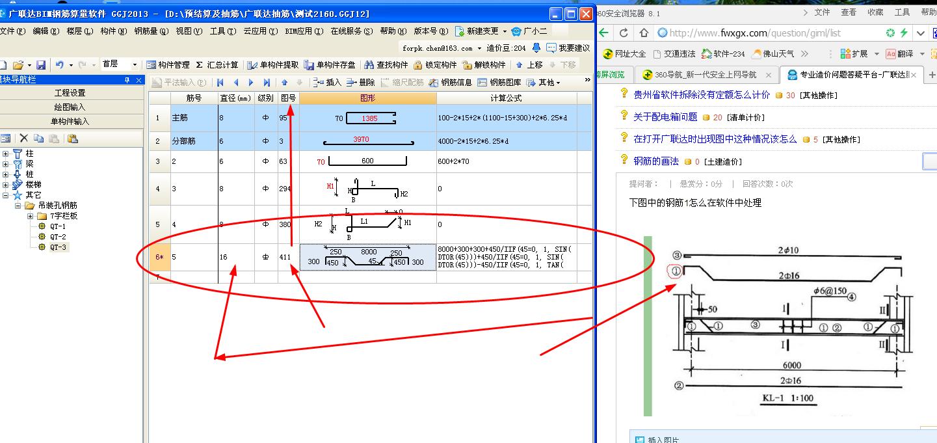Screen dimensions: 937x443
Task: Select QT-2 tree item
Action: coord(58,237)
